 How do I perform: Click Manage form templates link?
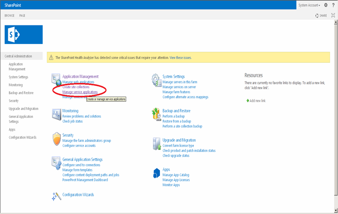point(77,170)
